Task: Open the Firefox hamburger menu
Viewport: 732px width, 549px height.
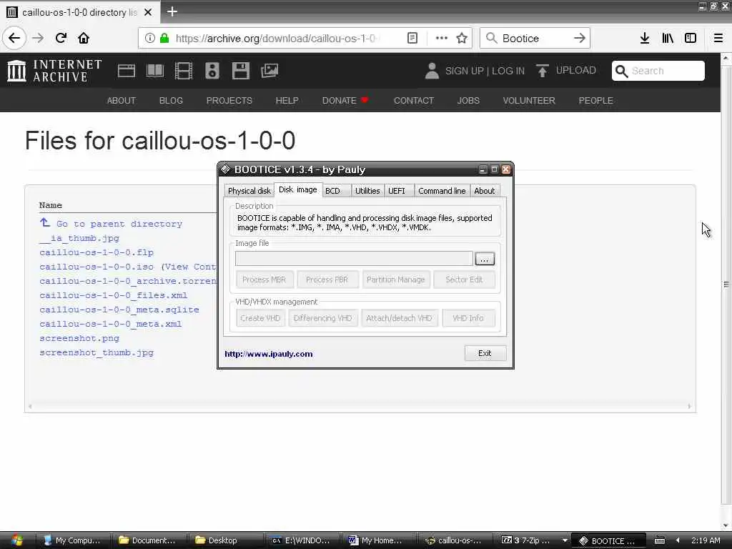Action: point(718,38)
